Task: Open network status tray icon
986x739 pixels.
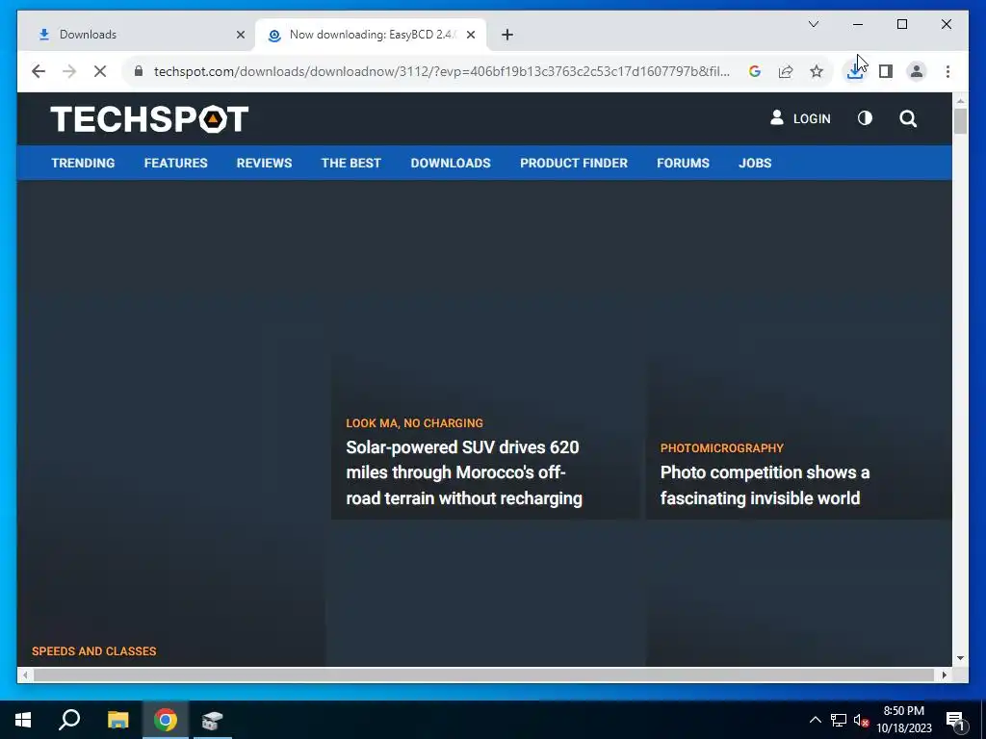Action: tap(839, 720)
